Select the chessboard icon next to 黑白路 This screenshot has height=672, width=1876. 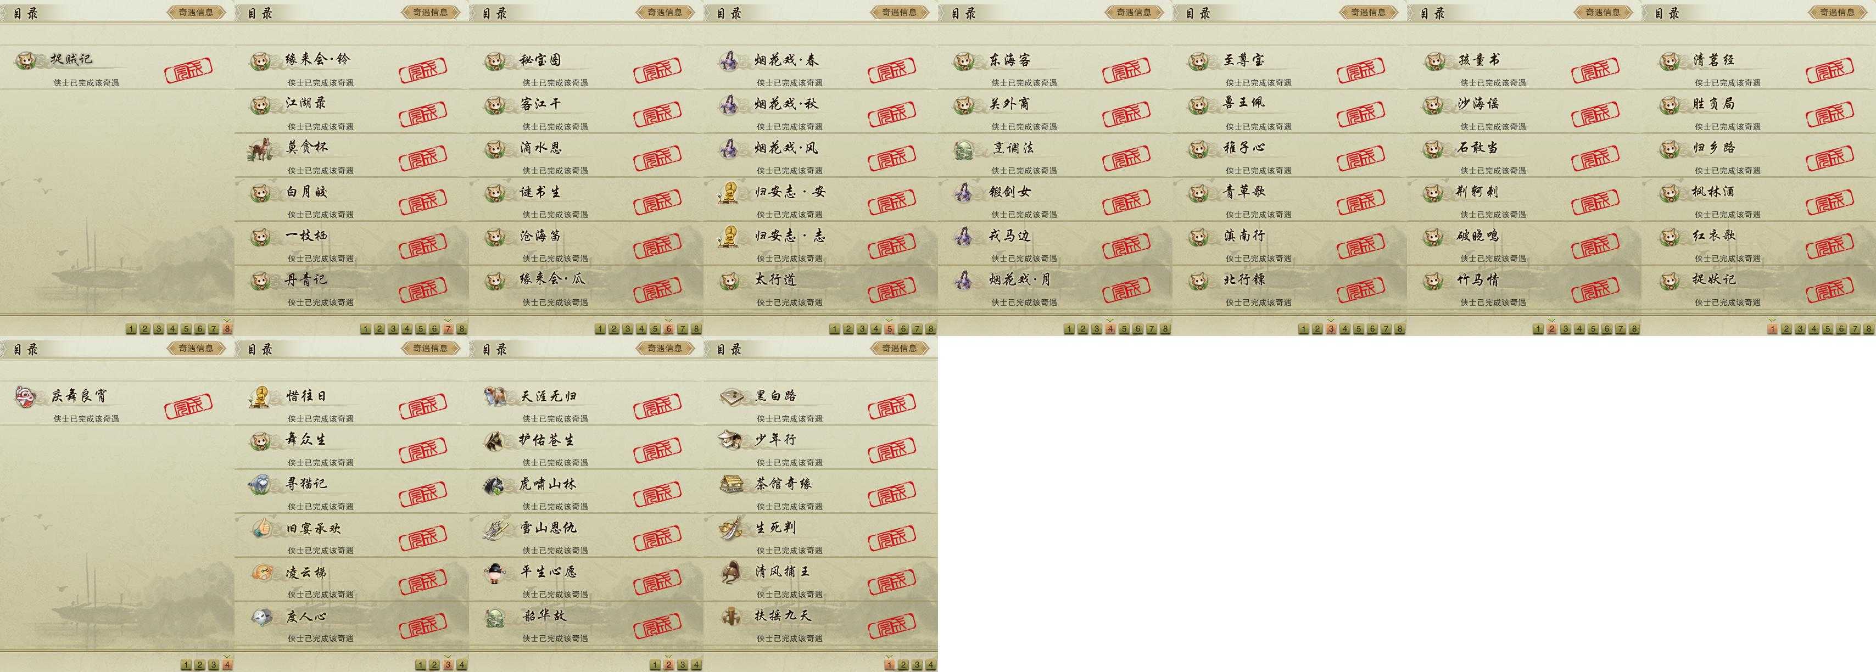[730, 397]
